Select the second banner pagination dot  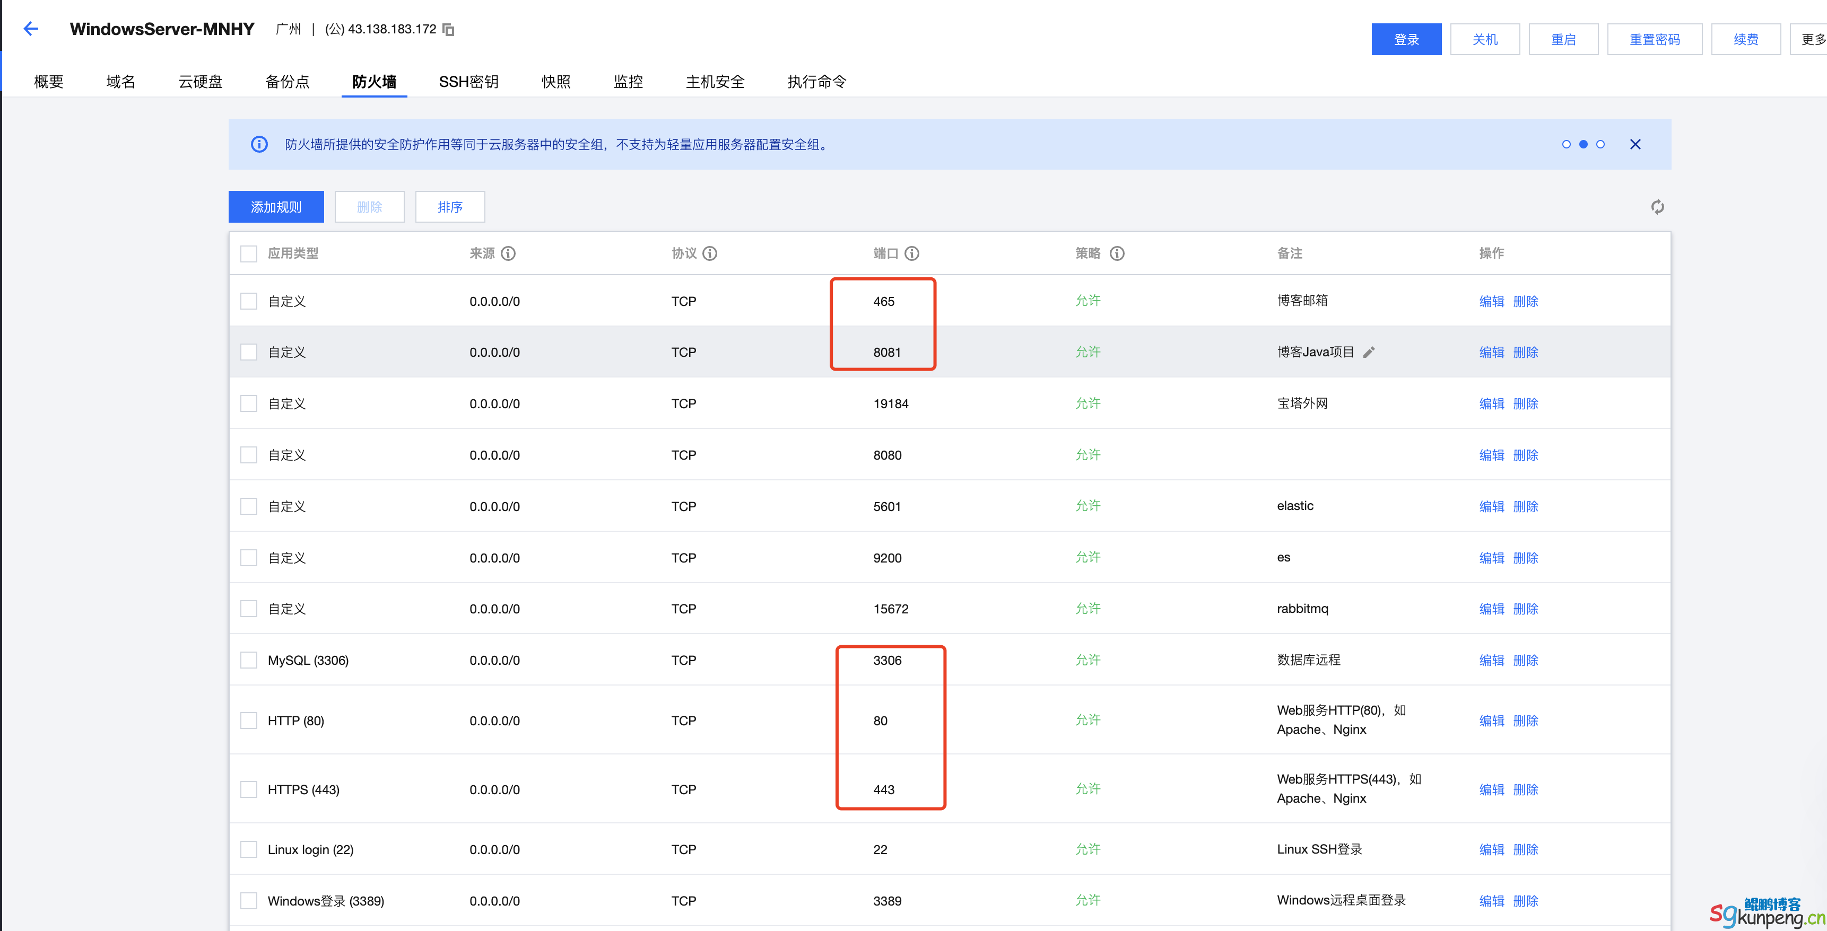[1583, 145]
